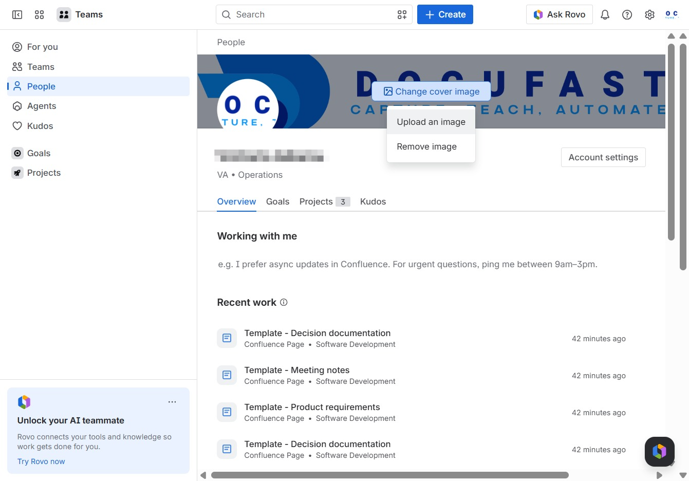Screen dimensions: 689x481
Task: Click "VA • Operations" text
Action: pos(250,175)
